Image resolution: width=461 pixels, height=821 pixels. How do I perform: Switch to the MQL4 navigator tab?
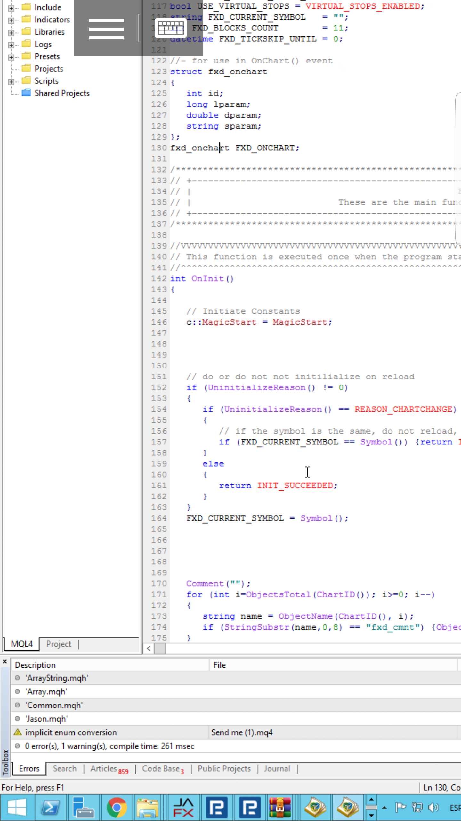coord(21,644)
